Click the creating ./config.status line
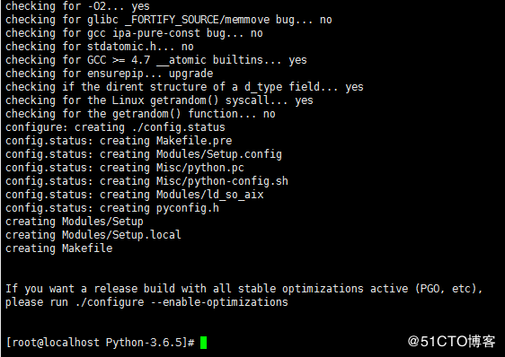The width and height of the screenshot is (505, 357). click(115, 127)
